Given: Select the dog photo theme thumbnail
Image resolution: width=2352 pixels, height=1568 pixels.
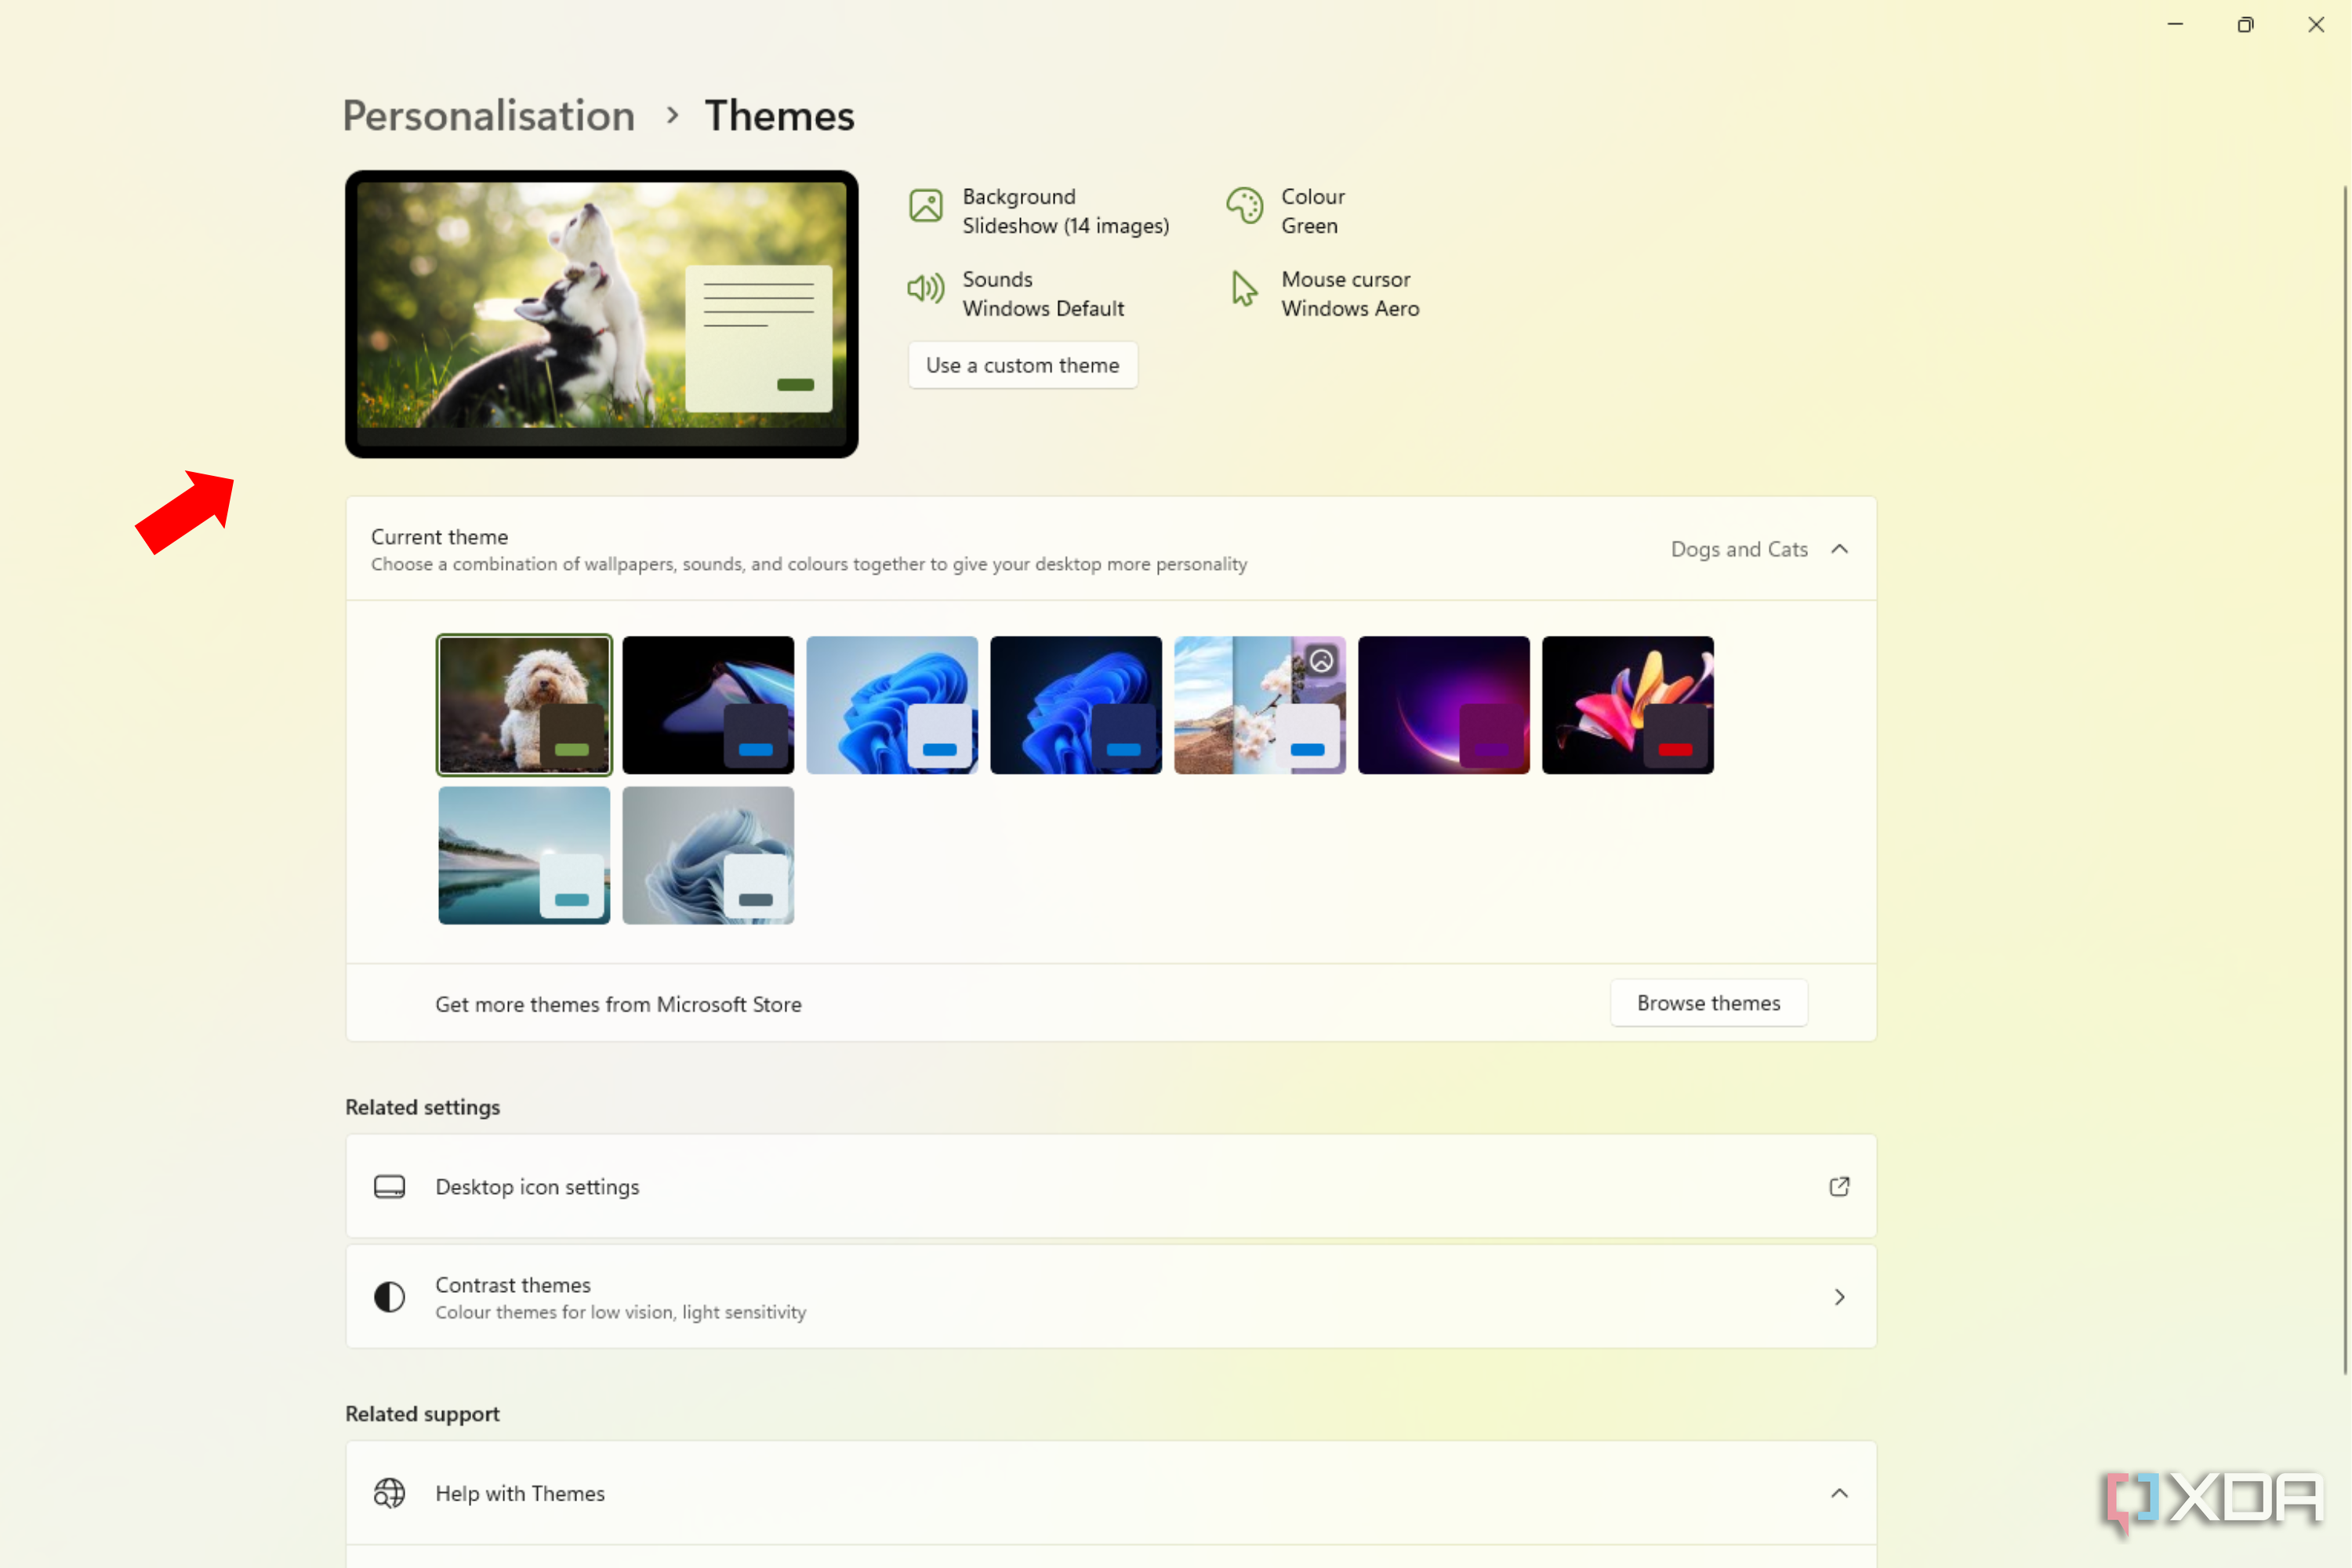Looking at the screenshot, I should point(523,704).
